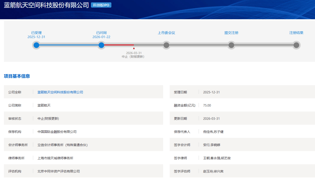Screen dimensions: 315x185
Task: Select the 提交注册 stage label
Action: pyautogui.click(x=231, y=33)
